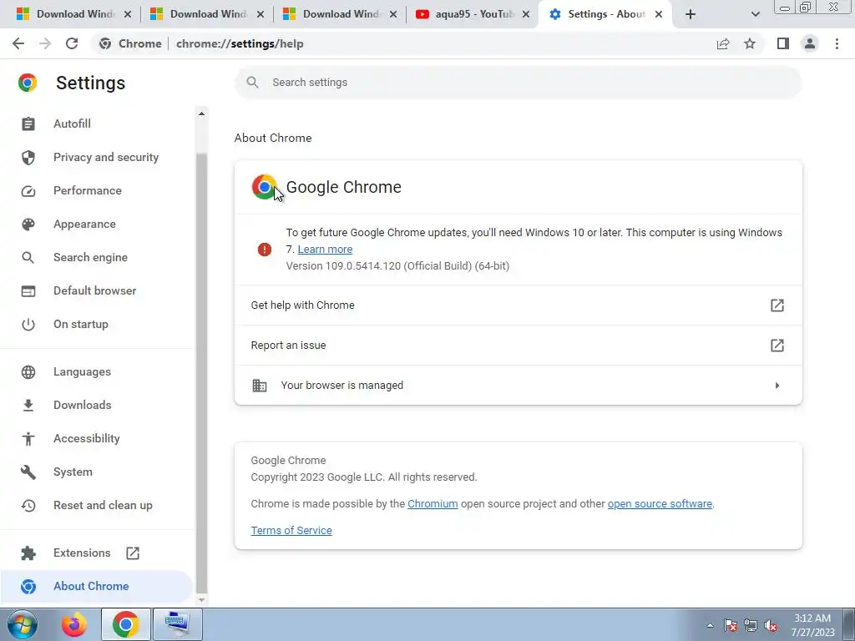Open Report an issue

(x=518, y=345)
